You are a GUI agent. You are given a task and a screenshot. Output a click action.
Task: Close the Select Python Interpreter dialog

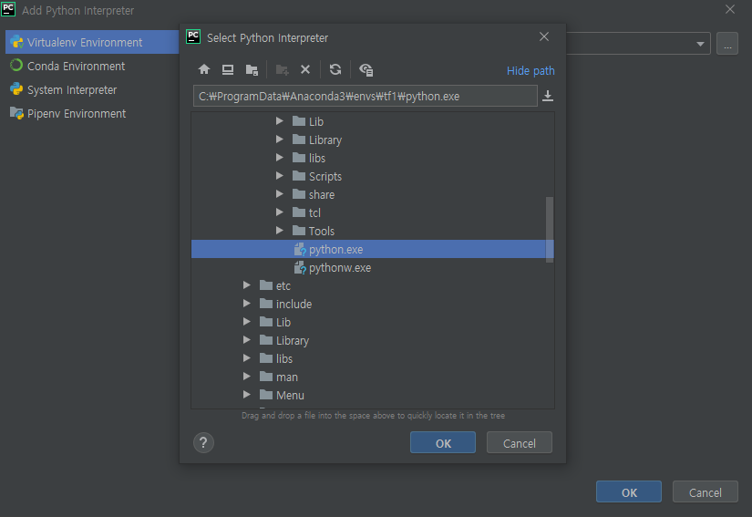pos(544,36)
